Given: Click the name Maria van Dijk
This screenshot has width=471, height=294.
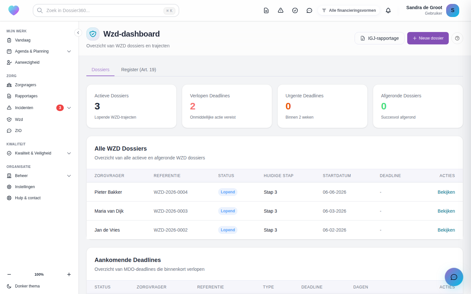Looking at the screenshot, I should [x=109, y=211].
